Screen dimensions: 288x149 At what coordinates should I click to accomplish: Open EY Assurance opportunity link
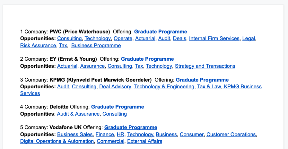92,66
